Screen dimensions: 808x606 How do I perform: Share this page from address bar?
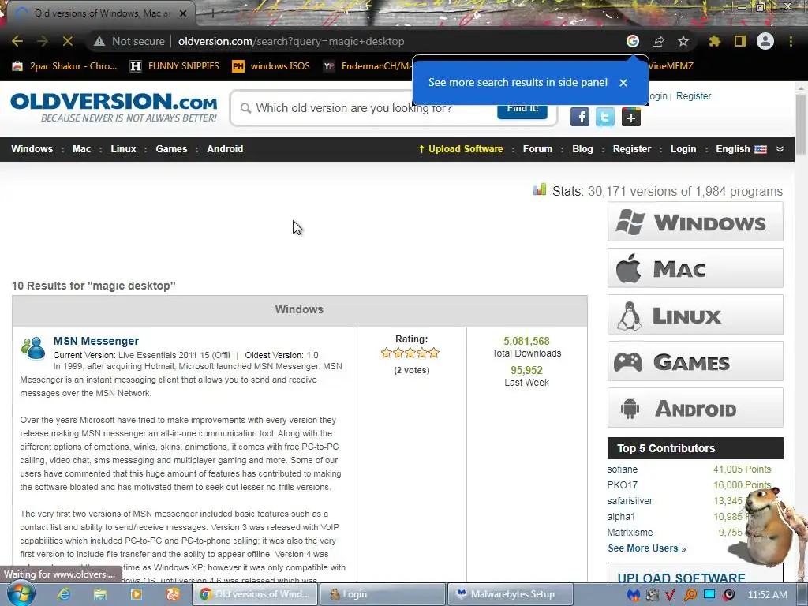click(x=658, y=41)
